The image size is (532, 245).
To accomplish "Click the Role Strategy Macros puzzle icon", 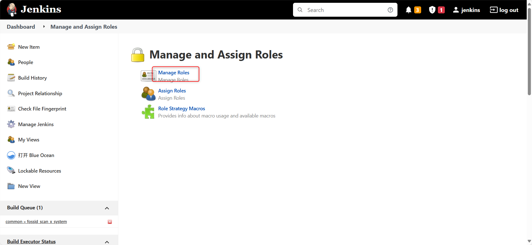I will coord(148,112).
